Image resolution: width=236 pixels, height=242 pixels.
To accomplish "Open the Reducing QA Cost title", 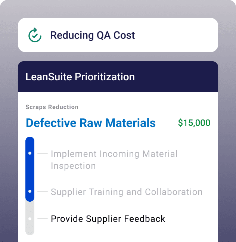I will (x=93, y=35).
